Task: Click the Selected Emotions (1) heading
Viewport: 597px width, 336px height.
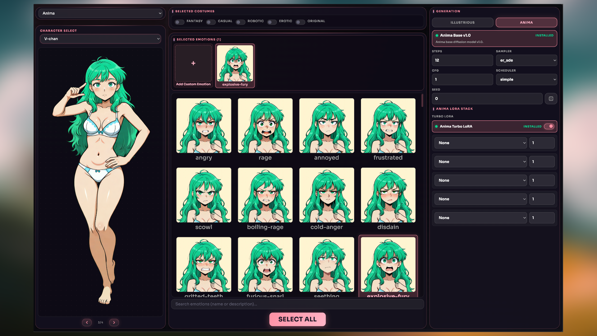Action: point(199,40)
